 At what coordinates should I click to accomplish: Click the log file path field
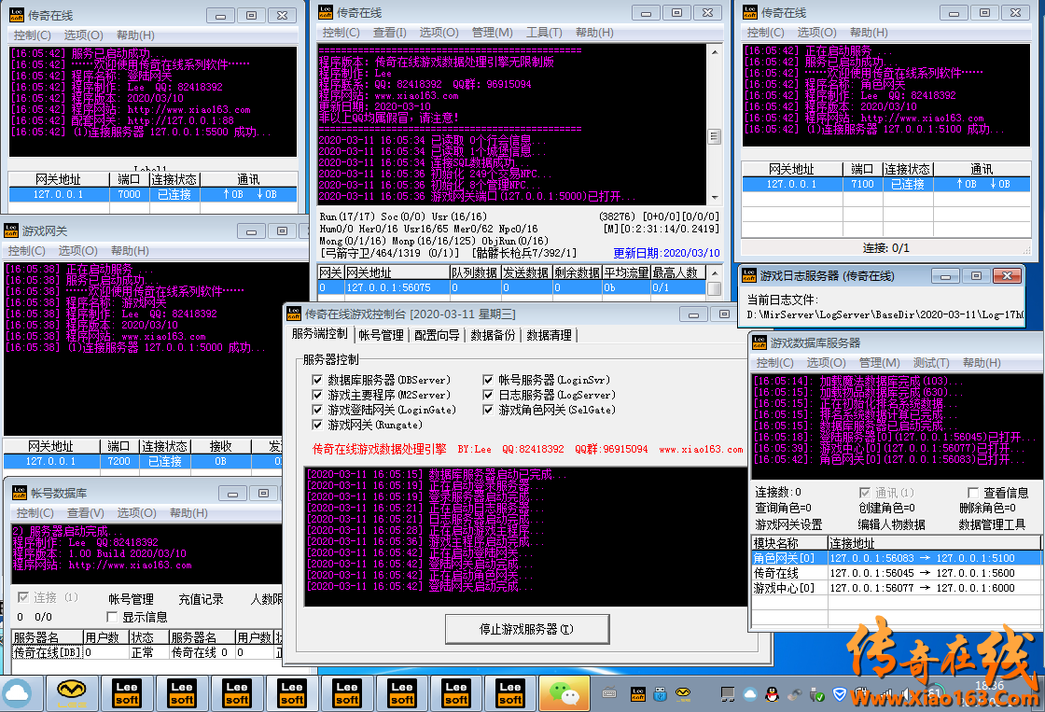tap(885, 314)
